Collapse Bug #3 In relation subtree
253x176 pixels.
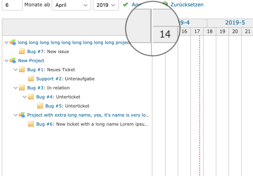pos(15,88)
